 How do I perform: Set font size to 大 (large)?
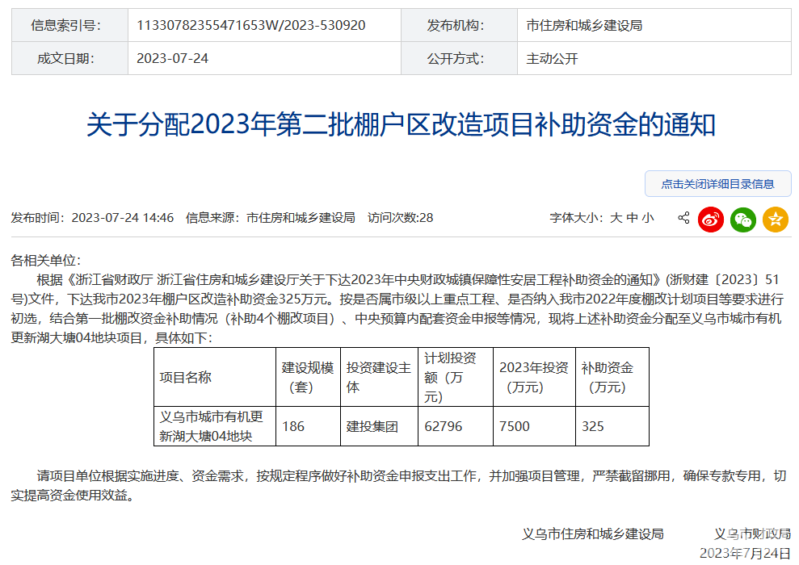tap(616, 218)
